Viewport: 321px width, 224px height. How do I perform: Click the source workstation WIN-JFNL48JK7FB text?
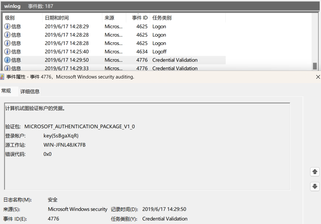(64, 145)
